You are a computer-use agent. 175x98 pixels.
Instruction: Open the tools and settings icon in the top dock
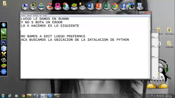82,6
